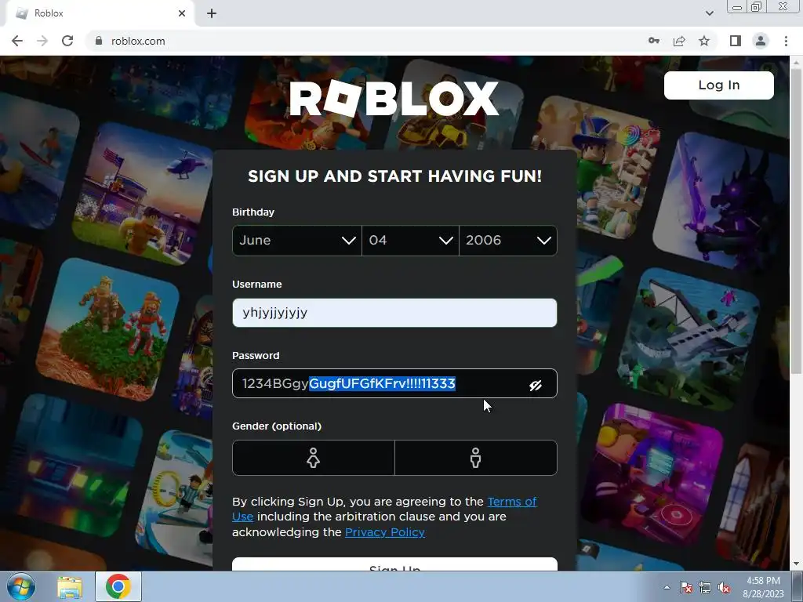This screenshot has height=602, width=803.
Task: Open the Windows Start menu
Action: (x=21, y=586)
